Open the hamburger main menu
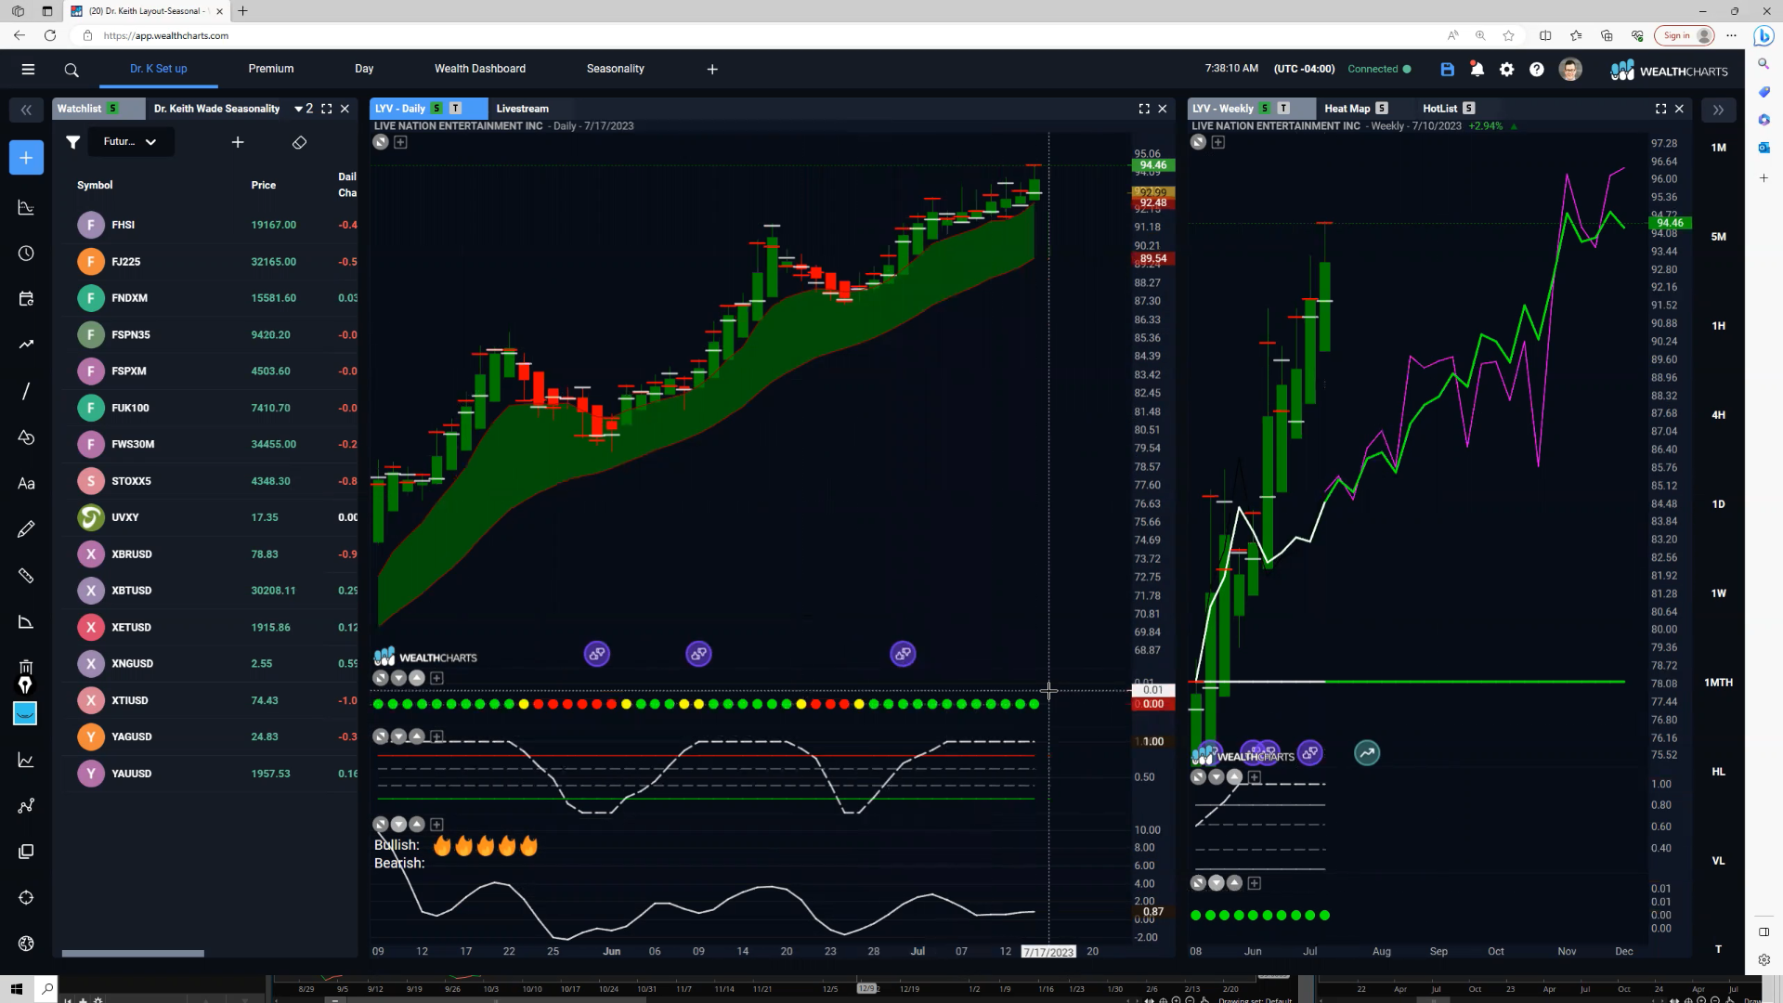This screenshot has width=1783, height=1003. click(28, 69)
